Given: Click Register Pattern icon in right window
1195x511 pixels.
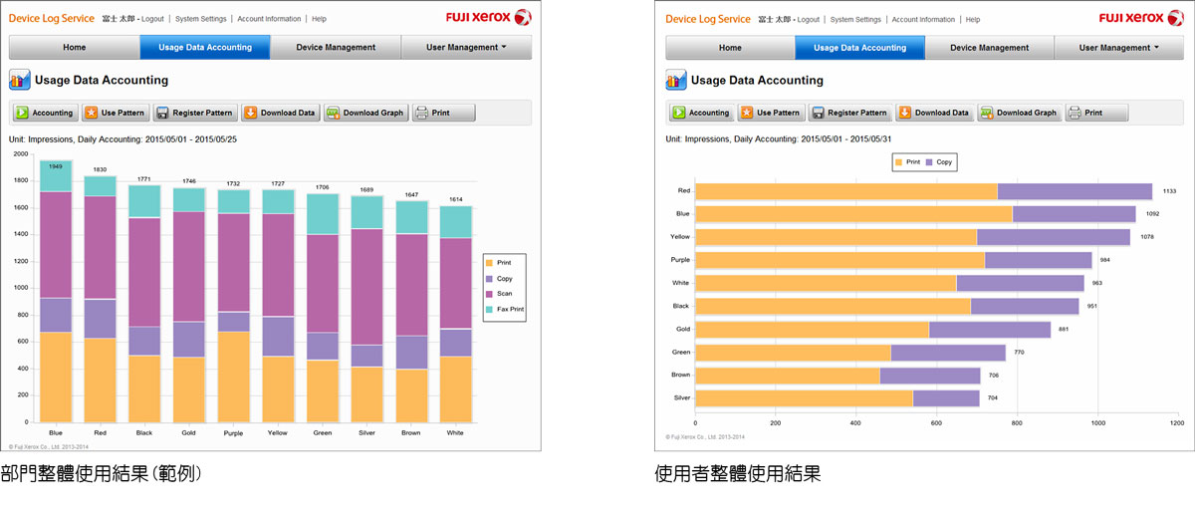Looking at the screenshot, I should (x=818, y=113).
